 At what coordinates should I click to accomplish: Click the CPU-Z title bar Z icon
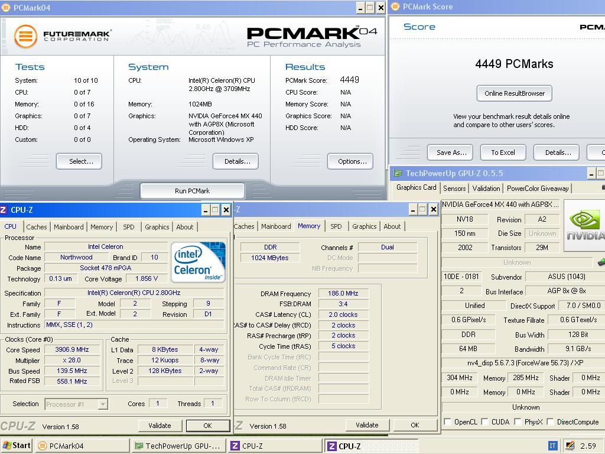[x=4, y=210]
